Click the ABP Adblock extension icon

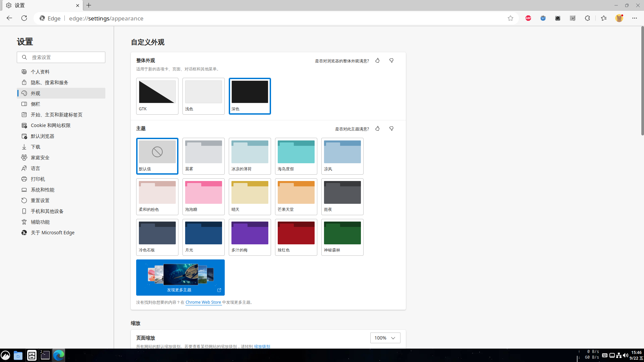[528, 18]
